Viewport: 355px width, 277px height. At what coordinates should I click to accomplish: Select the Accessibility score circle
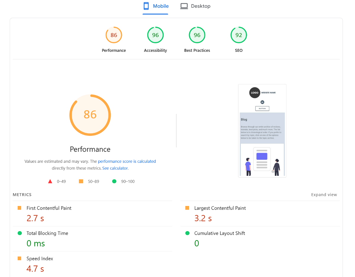pyautogui.click(x=155, y=35)
